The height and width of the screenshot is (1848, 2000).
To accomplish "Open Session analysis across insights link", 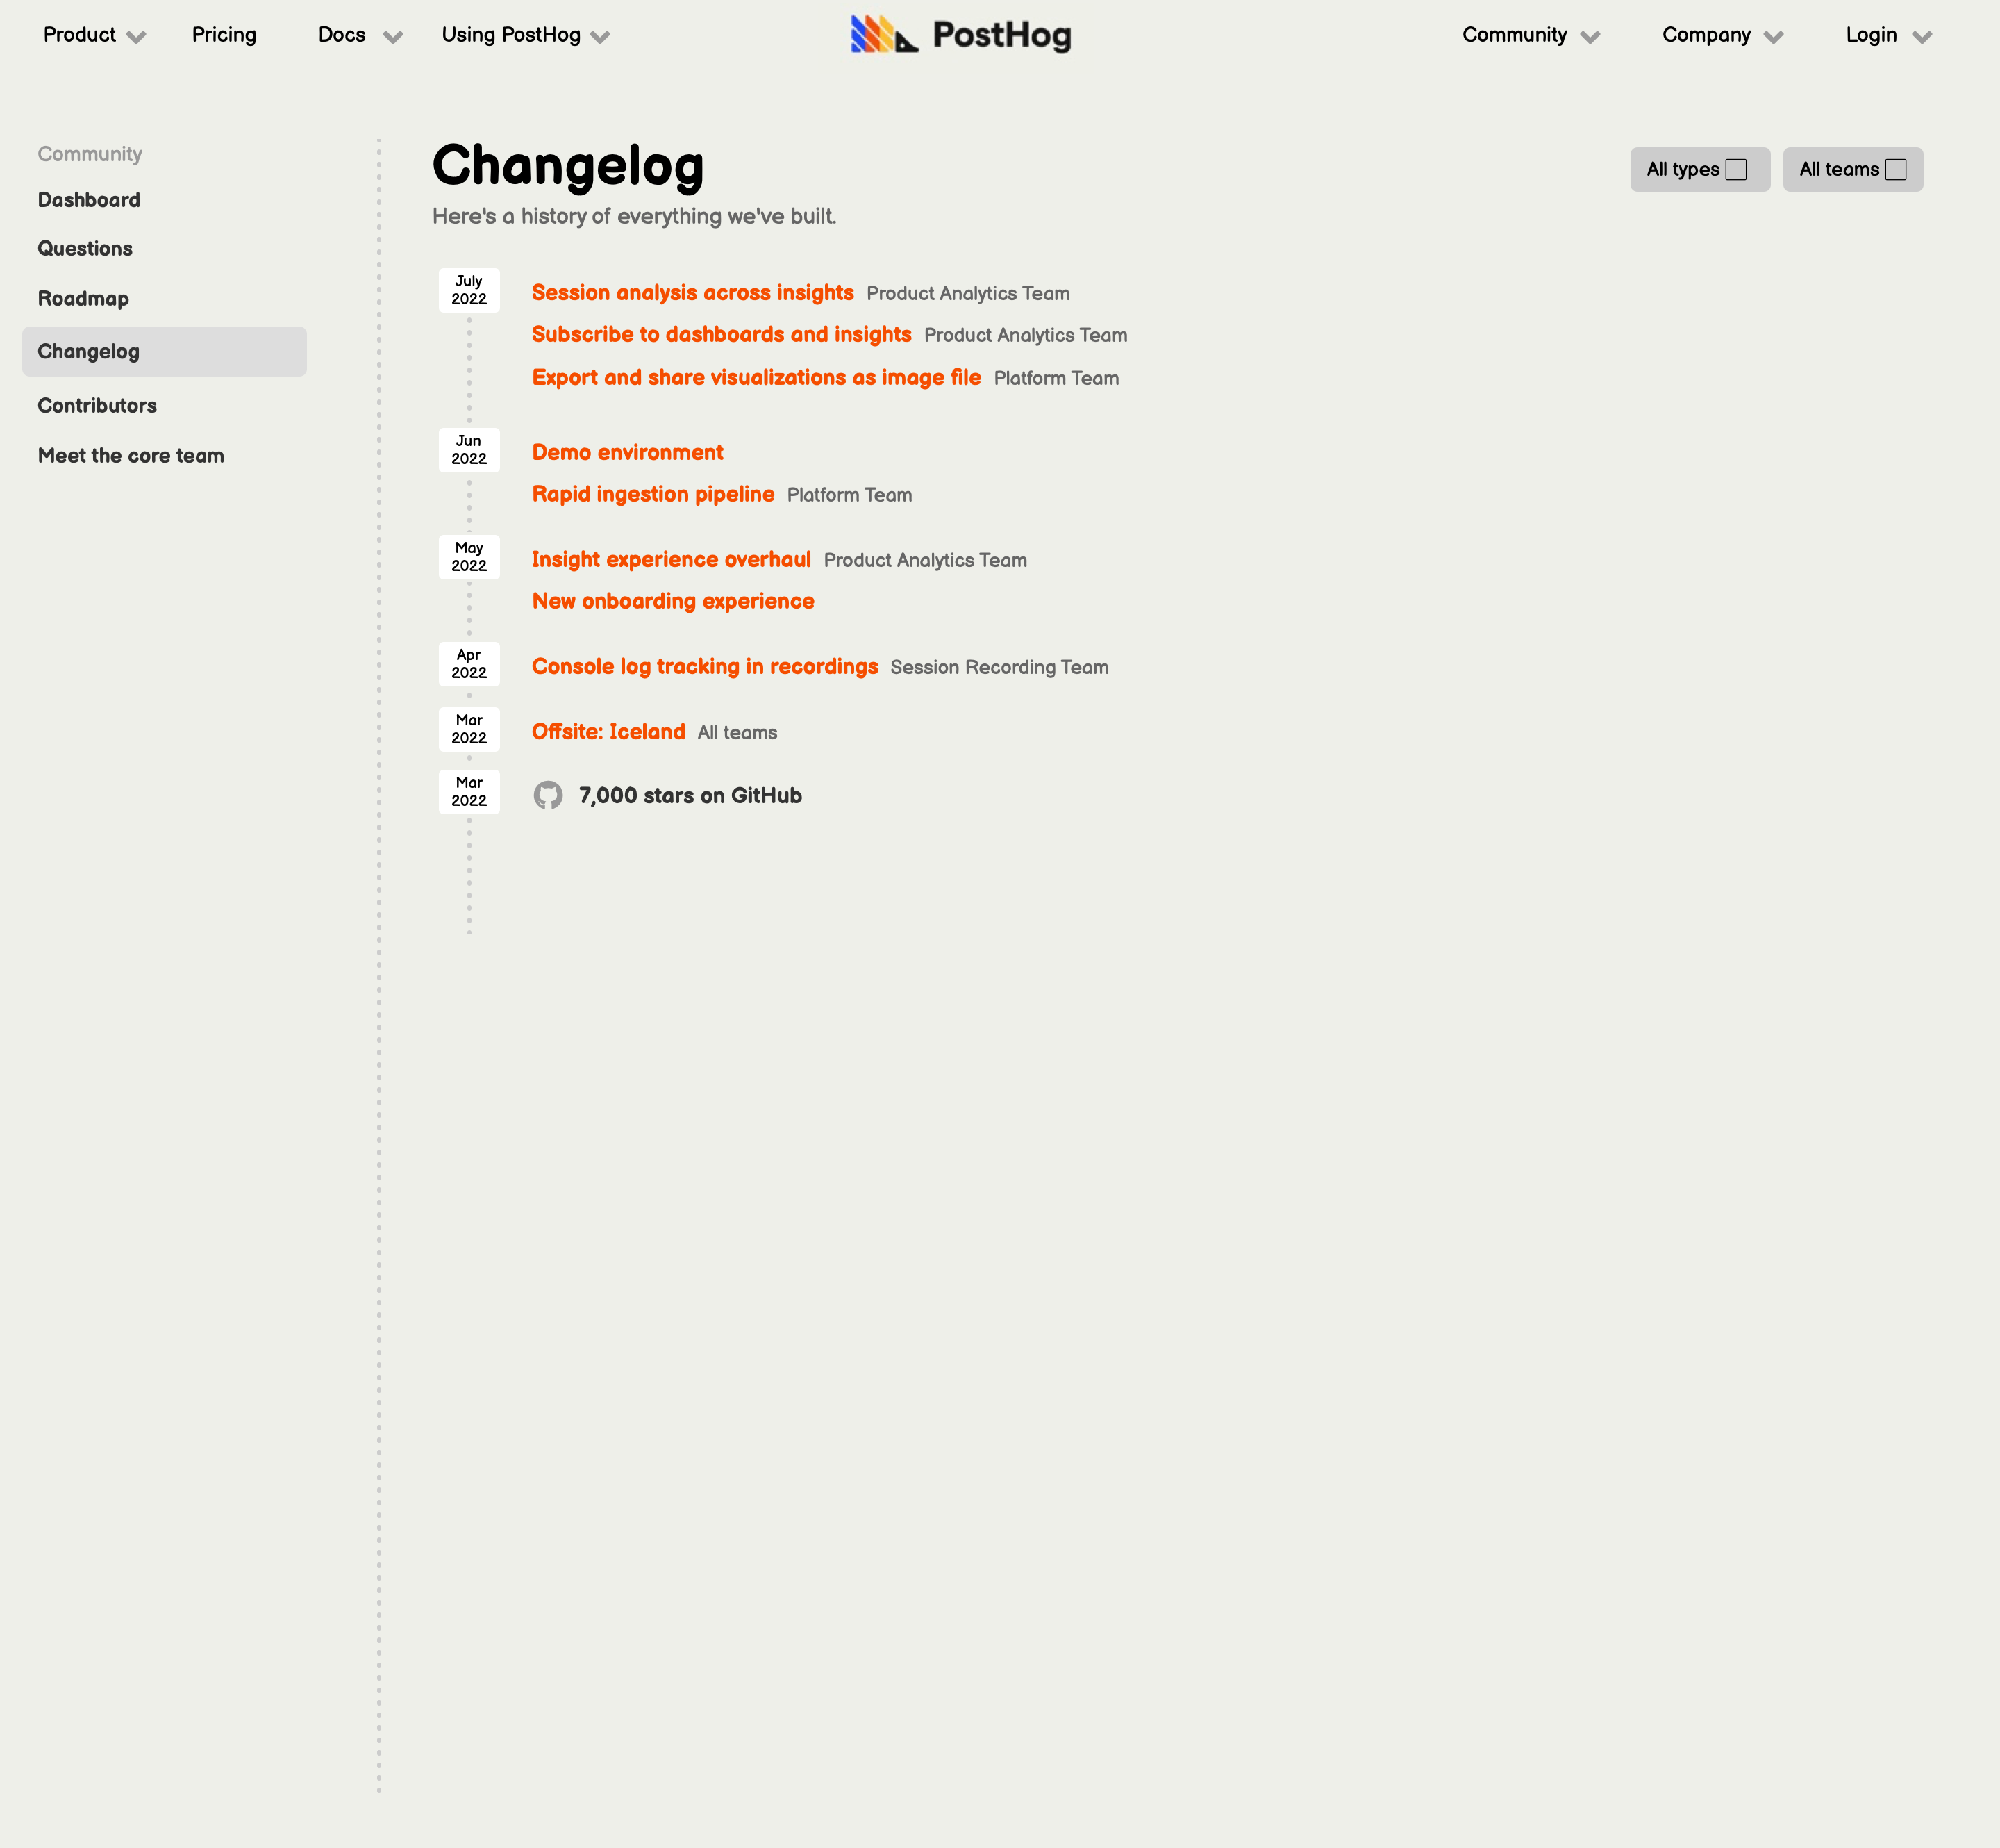I will [x=692, y=293].
